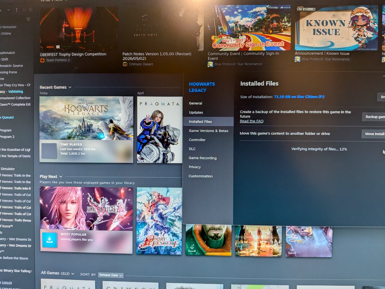
Task: Click Blue Protocol icon under Community Sign-In Event
Action: pyautogui.click(x=210, y=64)
